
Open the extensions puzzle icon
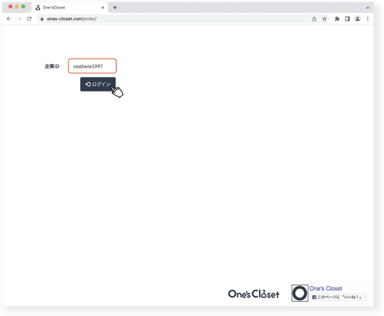[x=337, y=19]
